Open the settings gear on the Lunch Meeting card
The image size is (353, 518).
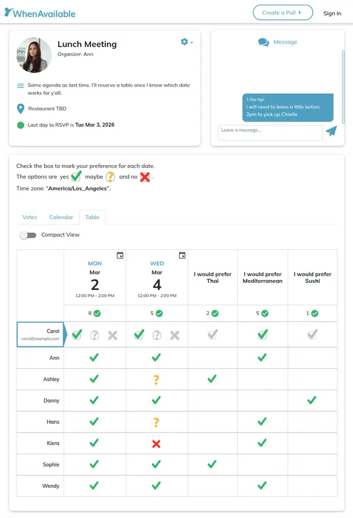(183, 42)
